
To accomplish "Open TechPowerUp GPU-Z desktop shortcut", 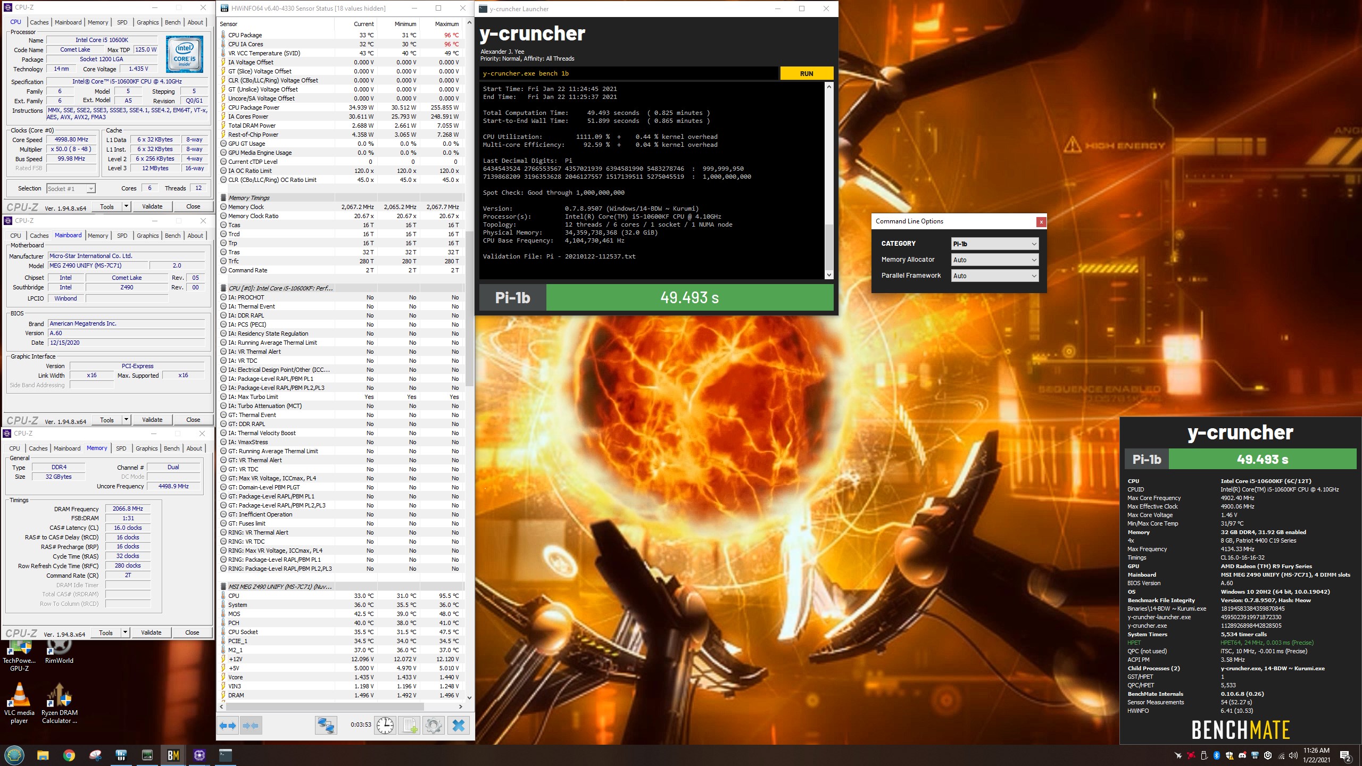I will pyautogui.click(x=19, y=655).
